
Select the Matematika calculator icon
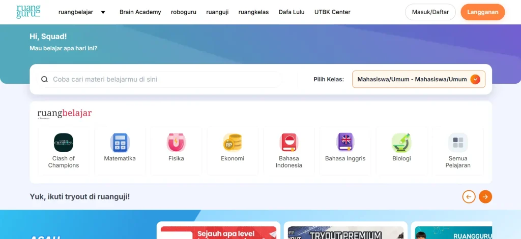pos(120,143)
